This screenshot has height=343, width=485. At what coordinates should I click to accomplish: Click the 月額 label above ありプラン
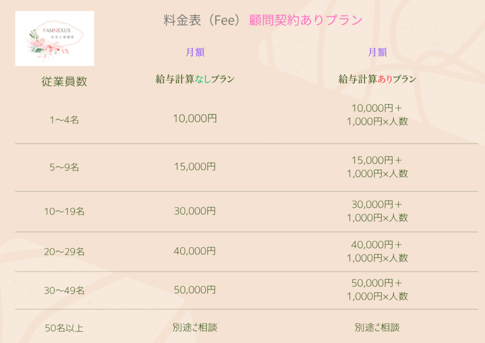pos(377,53)
